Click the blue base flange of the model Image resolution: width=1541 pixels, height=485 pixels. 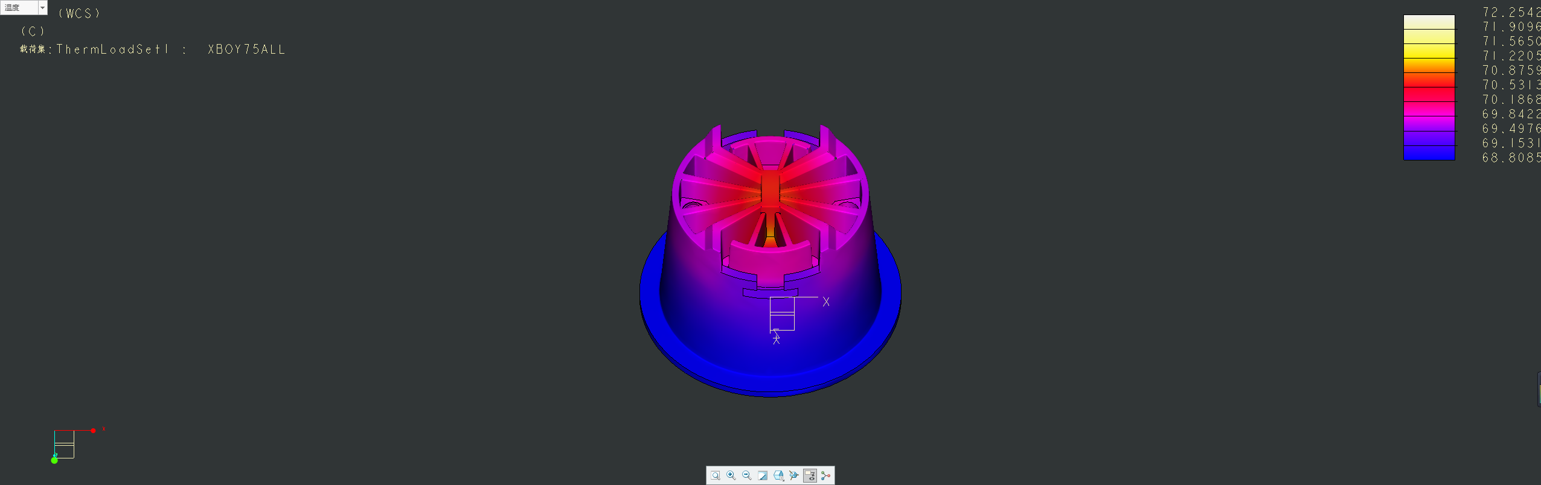tap(770, 383)
